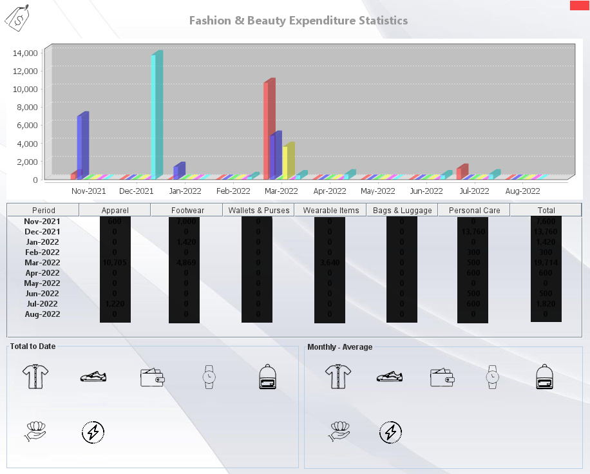
Task: Sort by the Footwear column header
Action: point(187,210)
